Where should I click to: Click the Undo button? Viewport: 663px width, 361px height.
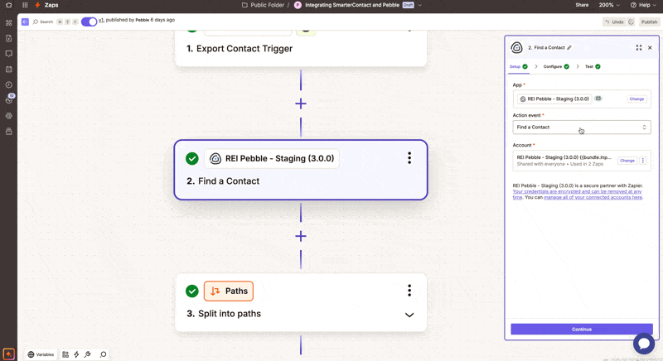(x=614, y=22)
